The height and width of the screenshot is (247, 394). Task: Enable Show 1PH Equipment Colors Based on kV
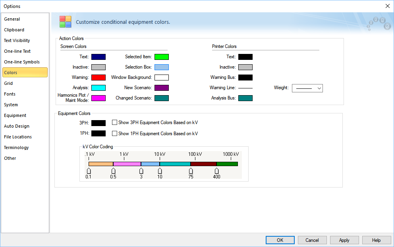tap(114, 134)
